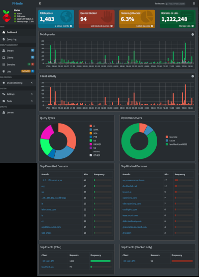Click the Donate icon in sidebar
Image resolution: width=199 pixels, height=277 pixels.
3,113
